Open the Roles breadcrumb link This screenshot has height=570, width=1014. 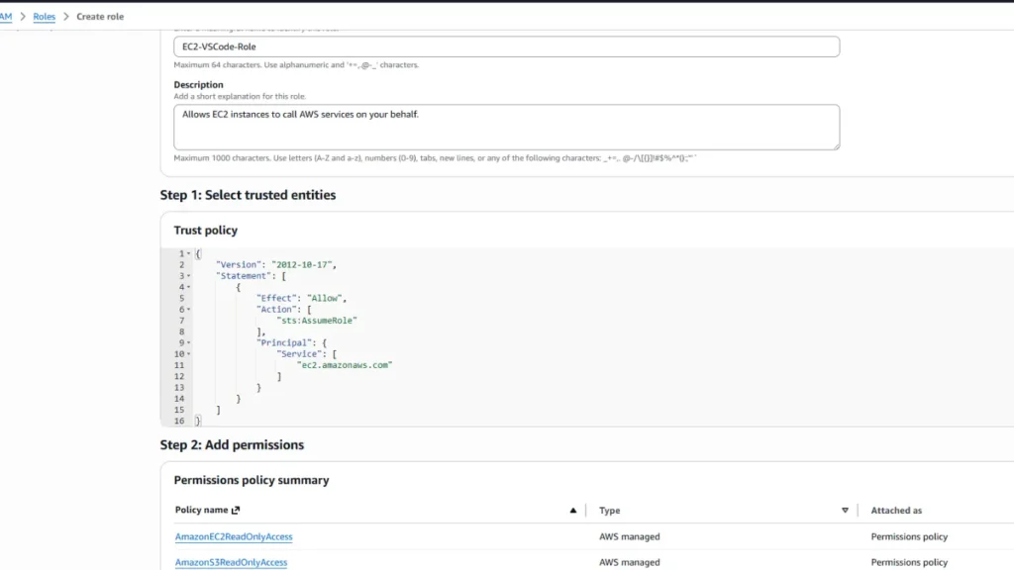point(44,17)
